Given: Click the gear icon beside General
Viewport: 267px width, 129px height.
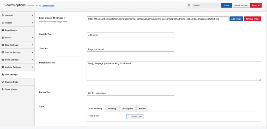Looking at the screenshot, I should [3, 15].
